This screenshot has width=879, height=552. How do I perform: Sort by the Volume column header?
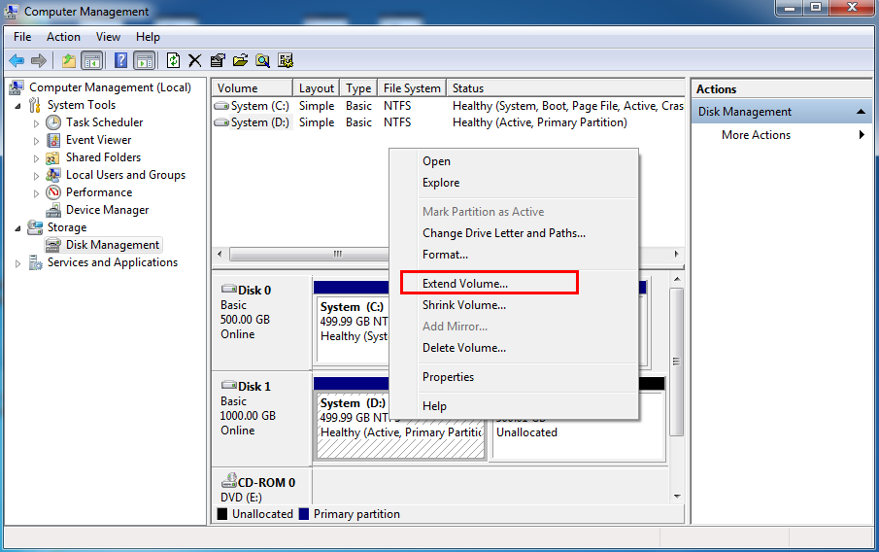click(253, 88)
